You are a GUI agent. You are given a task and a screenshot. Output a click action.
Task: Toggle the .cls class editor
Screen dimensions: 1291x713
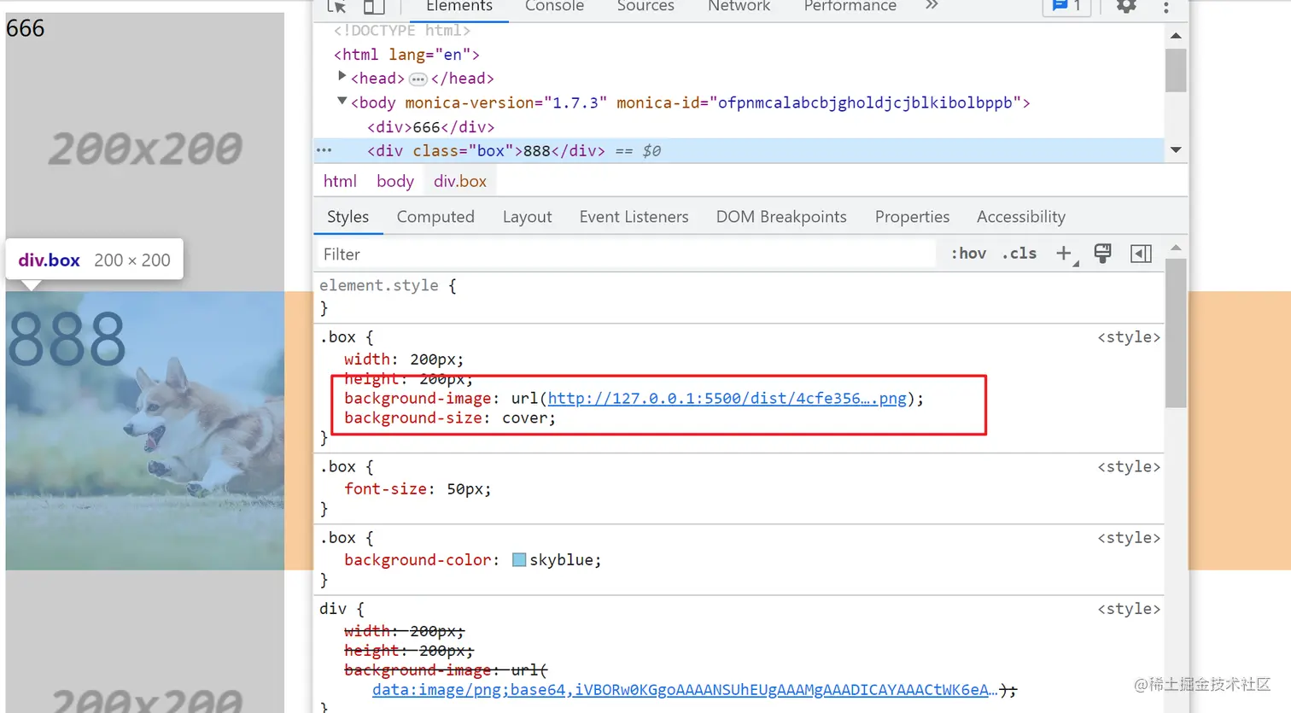pos(1019,254)
